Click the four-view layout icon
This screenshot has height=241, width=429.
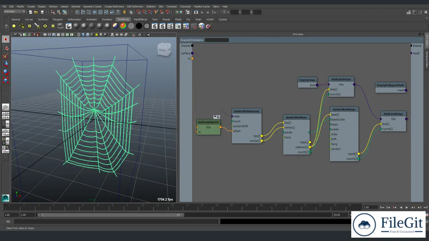tap(6, 115)
